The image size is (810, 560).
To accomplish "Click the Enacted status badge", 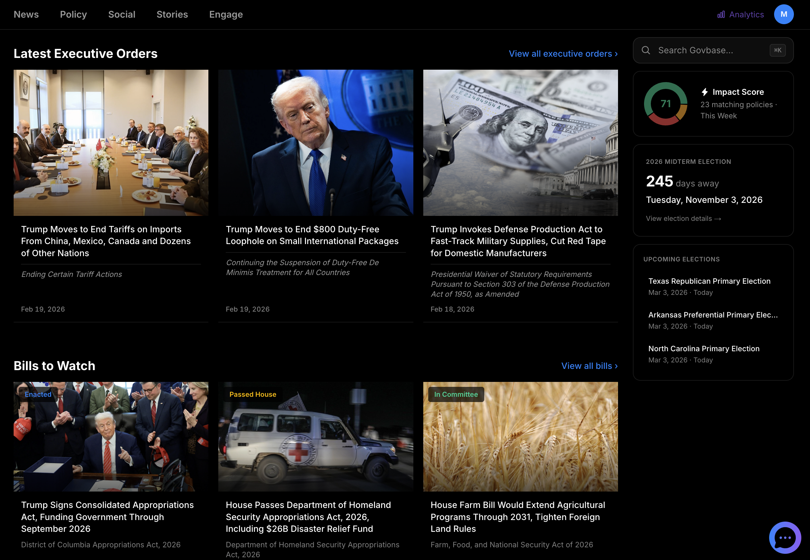I will pyautogui.click(x=37, y=394).
